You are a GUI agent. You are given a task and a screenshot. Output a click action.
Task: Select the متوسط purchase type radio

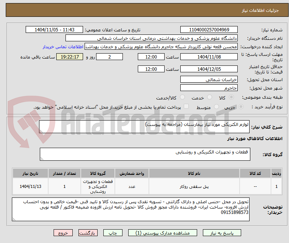click(x=216, y=107)
